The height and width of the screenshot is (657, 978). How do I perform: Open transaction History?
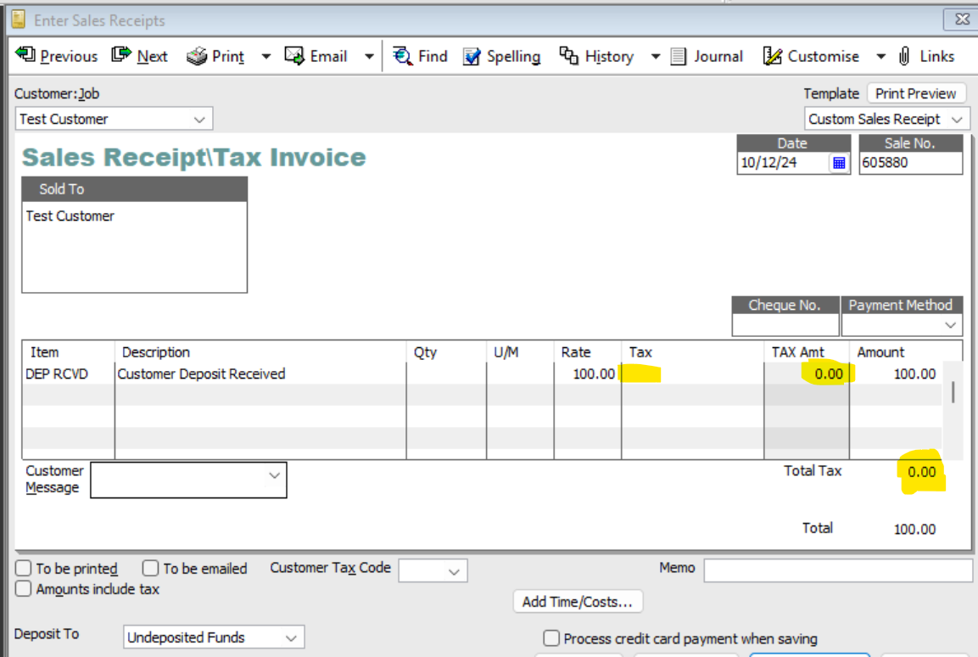[596, 56]
